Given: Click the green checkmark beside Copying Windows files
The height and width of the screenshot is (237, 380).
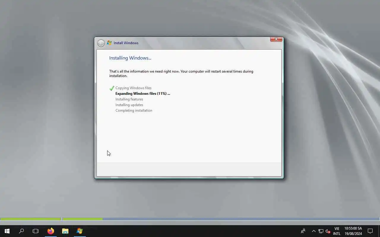Looking at the screenshot, I should pyautogui.click(x=112, y=88).
